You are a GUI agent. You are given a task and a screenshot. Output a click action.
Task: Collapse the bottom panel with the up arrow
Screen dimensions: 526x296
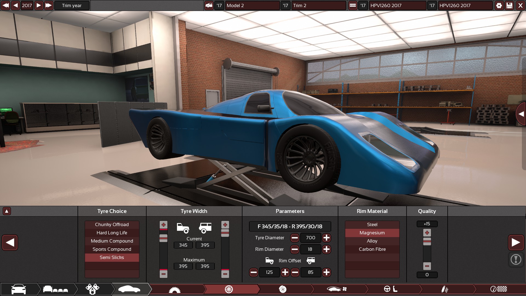[7, 211]
